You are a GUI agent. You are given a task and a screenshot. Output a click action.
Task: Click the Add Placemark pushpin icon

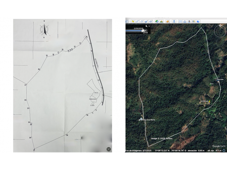coord(133,21)
